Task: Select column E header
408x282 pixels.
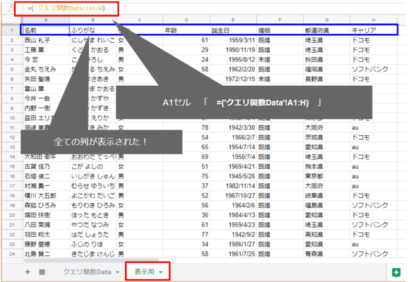Action: pos(233,20)
